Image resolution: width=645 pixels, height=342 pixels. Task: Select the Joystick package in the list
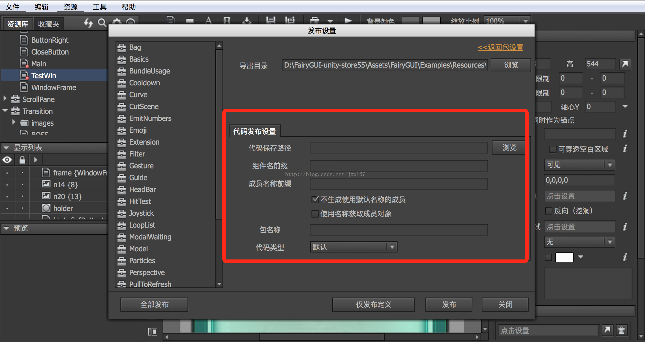(141, 213)
